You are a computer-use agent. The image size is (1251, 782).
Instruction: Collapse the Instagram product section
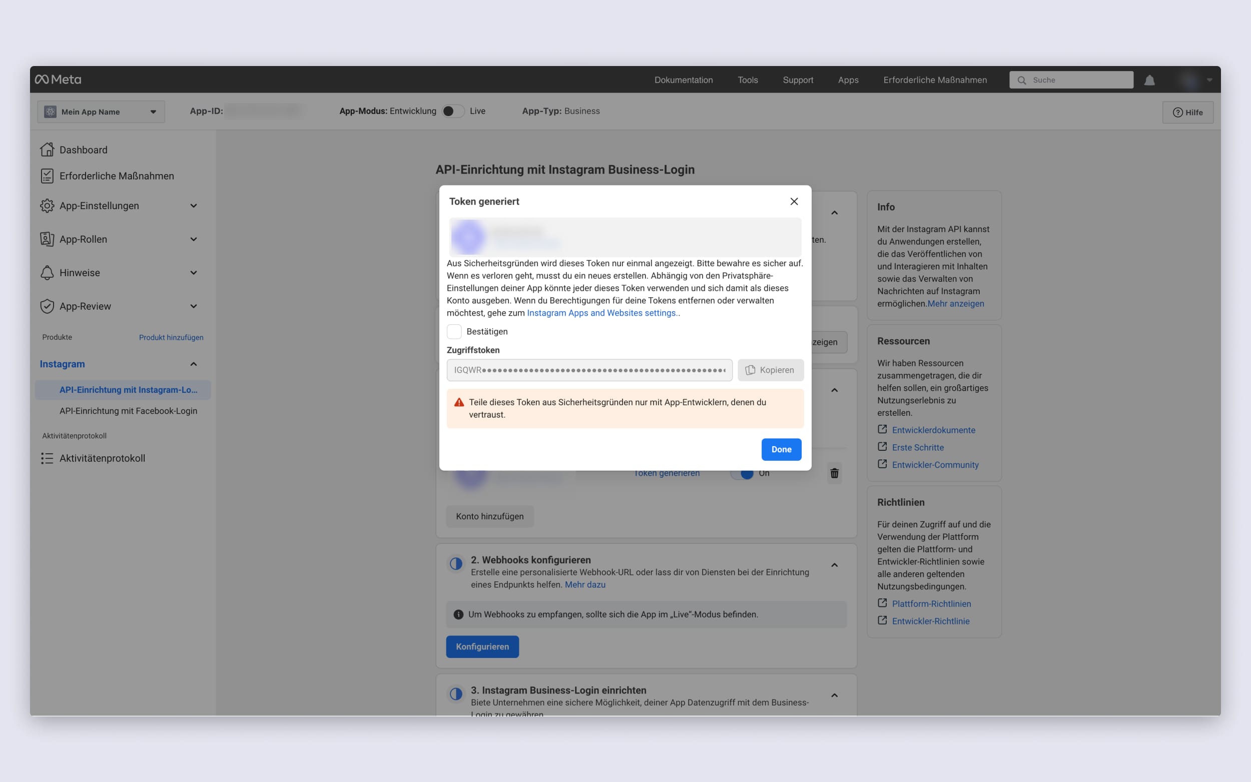tap(194, 364)
